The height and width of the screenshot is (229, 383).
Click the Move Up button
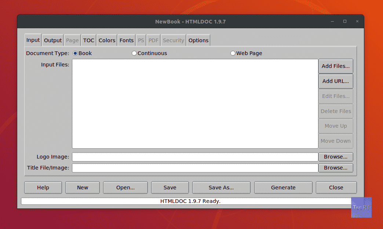[336, 126]
